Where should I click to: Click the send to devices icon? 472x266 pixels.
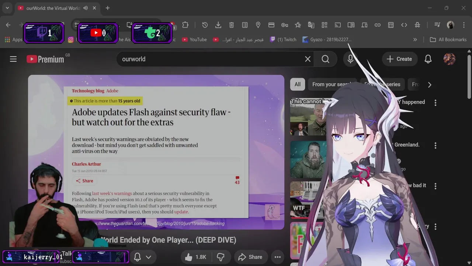[x=364, y=25]
